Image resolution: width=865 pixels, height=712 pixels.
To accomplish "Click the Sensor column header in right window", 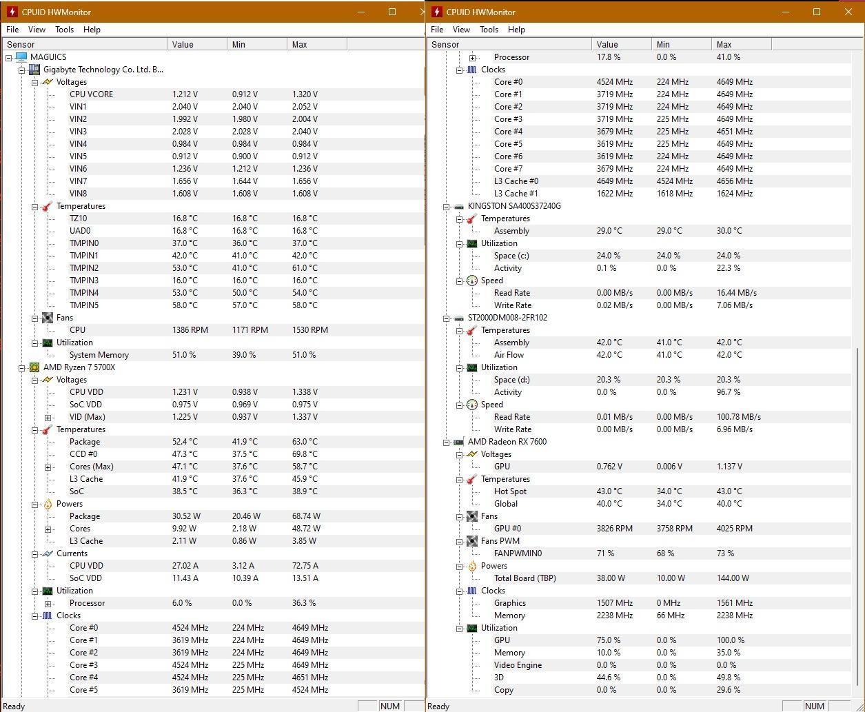I will (509, 44).
